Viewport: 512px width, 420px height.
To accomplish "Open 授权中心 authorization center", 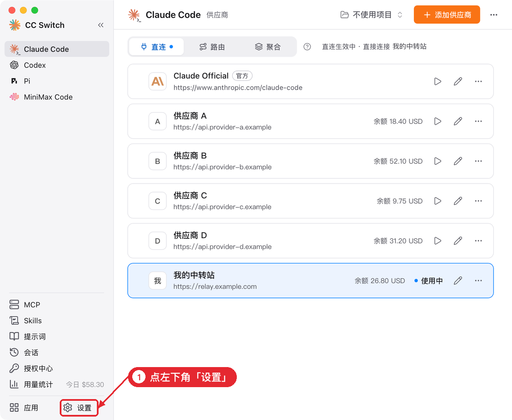I will click(x=57, y=368).
